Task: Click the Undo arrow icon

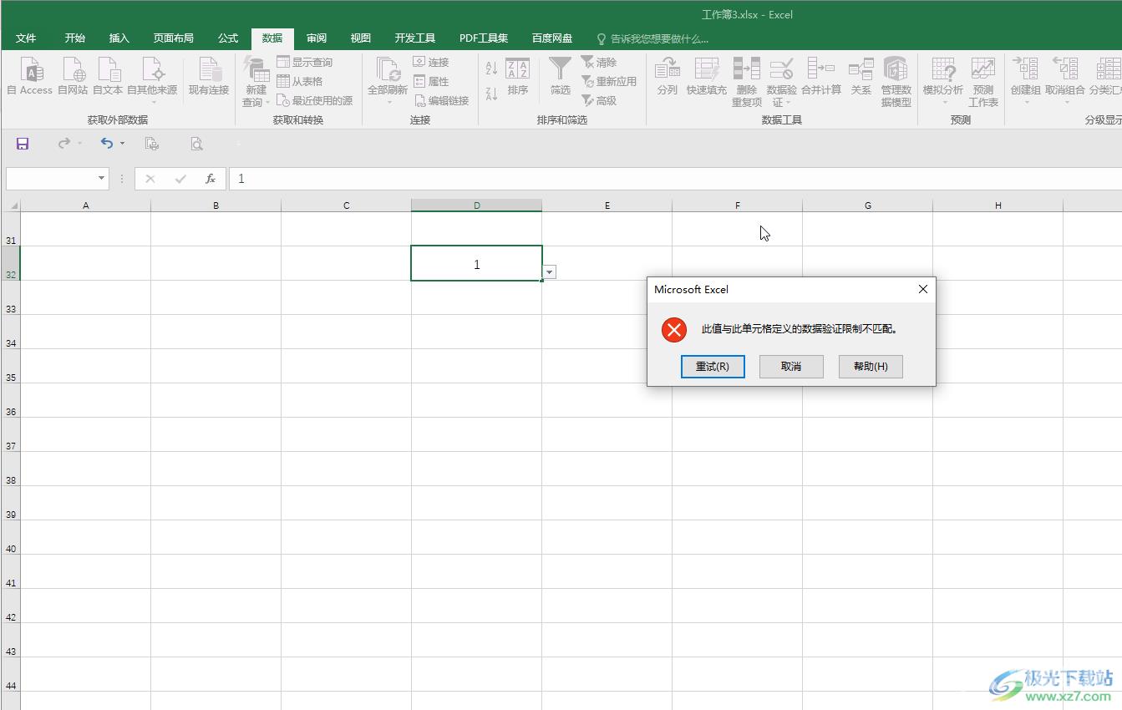Action: (107, 144)
